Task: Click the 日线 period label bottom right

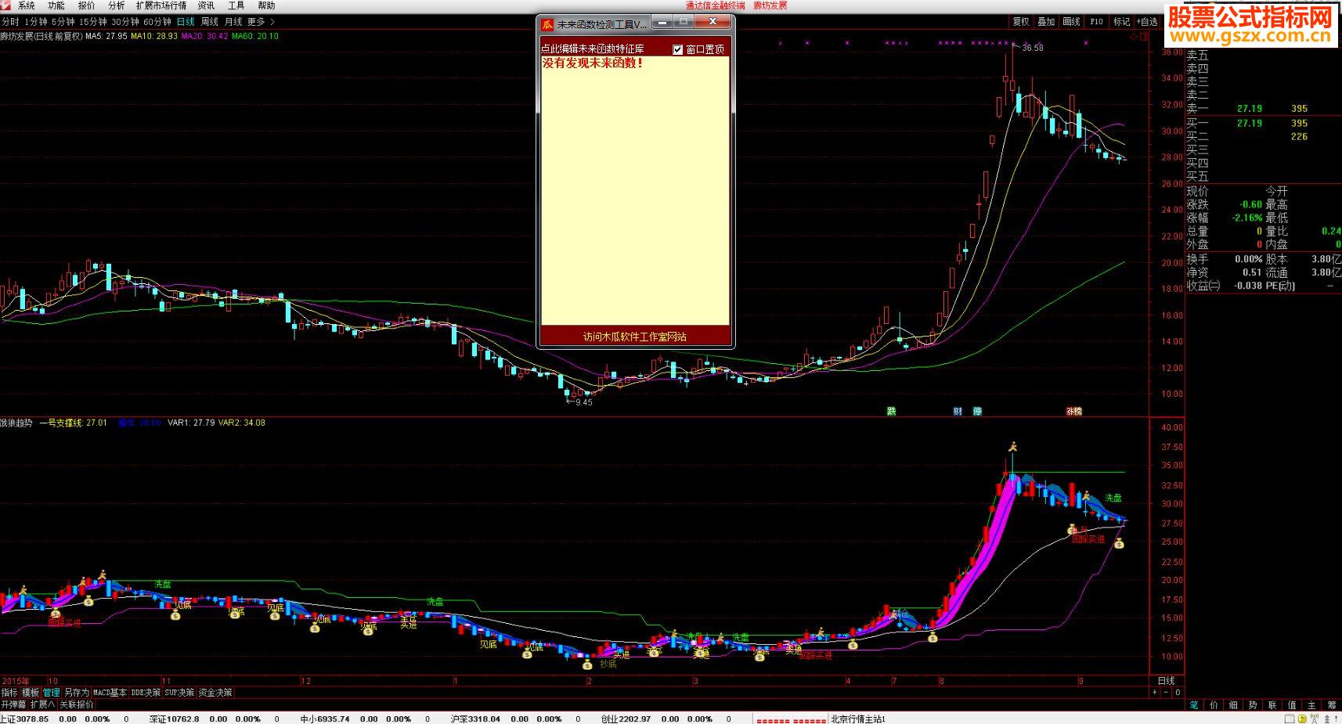Action: pyautogui.click(x=1166, y=681)
